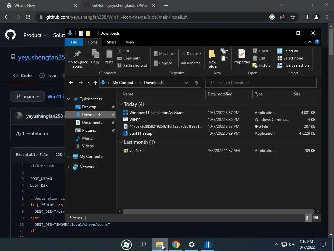The height and width of the screenshot is (251, 334).
Task: Open the File tab in Explorer
Action: (x=74, y=42)
